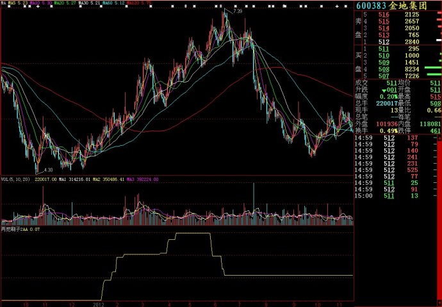Click the MA60 legend label
Image resolution: width=442 pixels, height=307 pixels.
tap(117, 3)
